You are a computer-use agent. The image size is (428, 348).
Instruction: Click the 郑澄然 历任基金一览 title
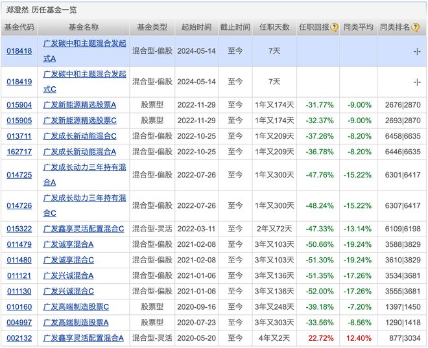tap(42, 10)
